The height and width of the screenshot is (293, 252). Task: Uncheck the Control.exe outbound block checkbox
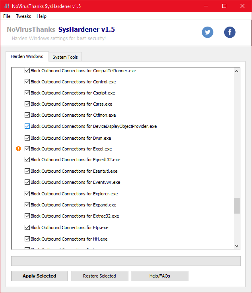[27, 82]
